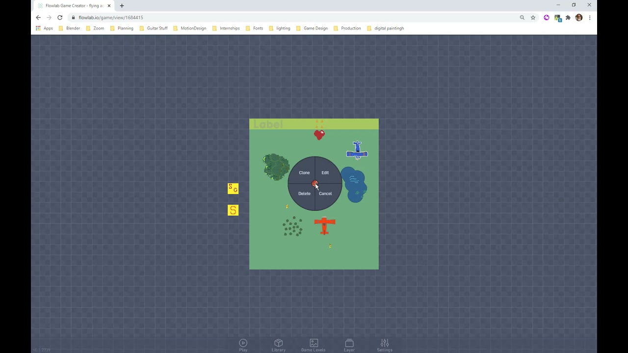
Task: Select the yellow SG block
Action: click(233, 189)
